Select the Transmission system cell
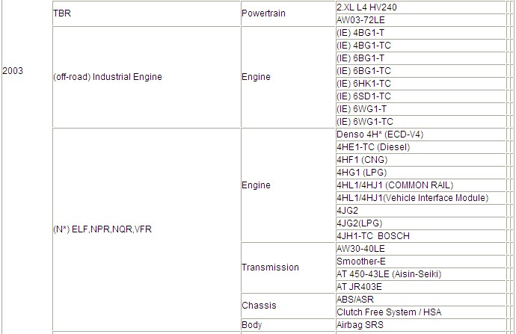Screen dimensions: 516x334 pos(270,267)
